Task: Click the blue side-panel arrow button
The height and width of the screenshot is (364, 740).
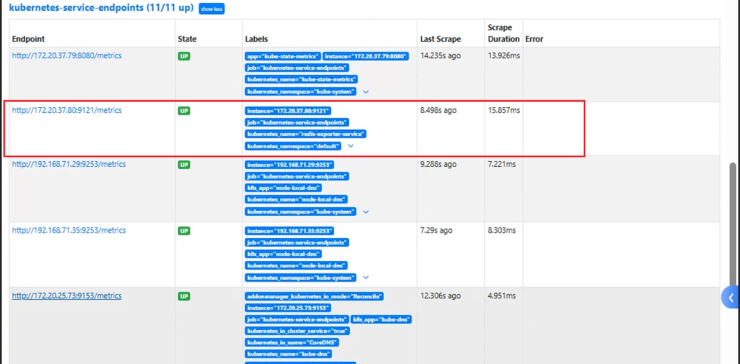Action: point(730,298)
